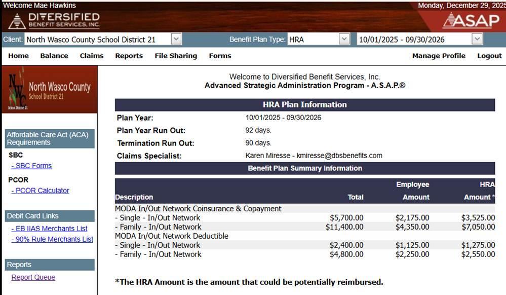Log out using the Logout link
This screenshot has width=506, height=295.
click(489, 56)
